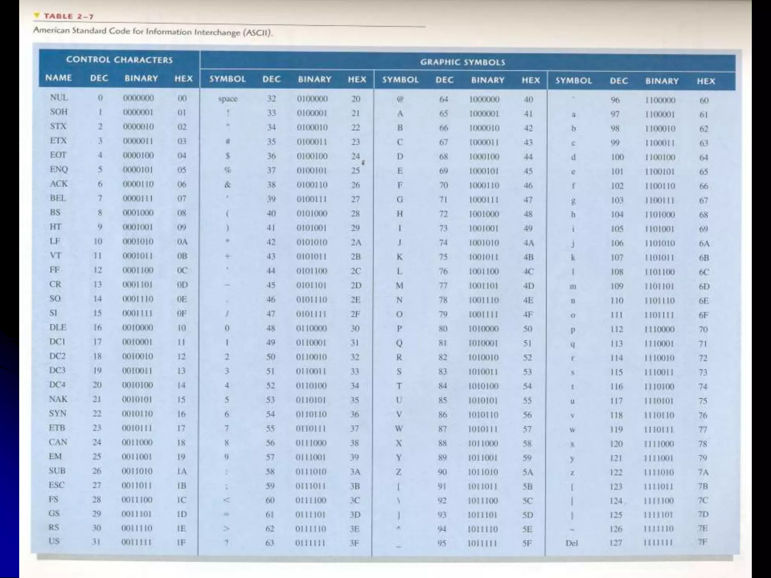Click the NAME column header
The image size is (771, 578).
pyautogui.click(x=58, y=78)
